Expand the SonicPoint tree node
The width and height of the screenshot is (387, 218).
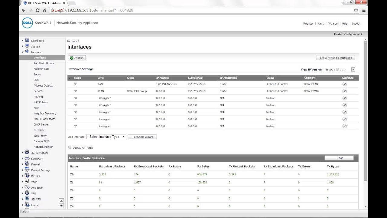22,159
